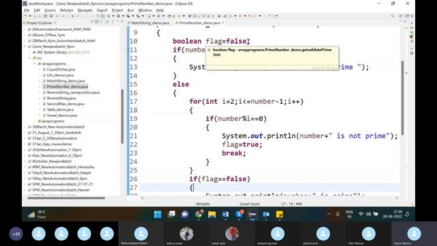Minimize the Project Explorer view
Screen dimensions: 437x246
pyautogui.click(x=117, y=22)
